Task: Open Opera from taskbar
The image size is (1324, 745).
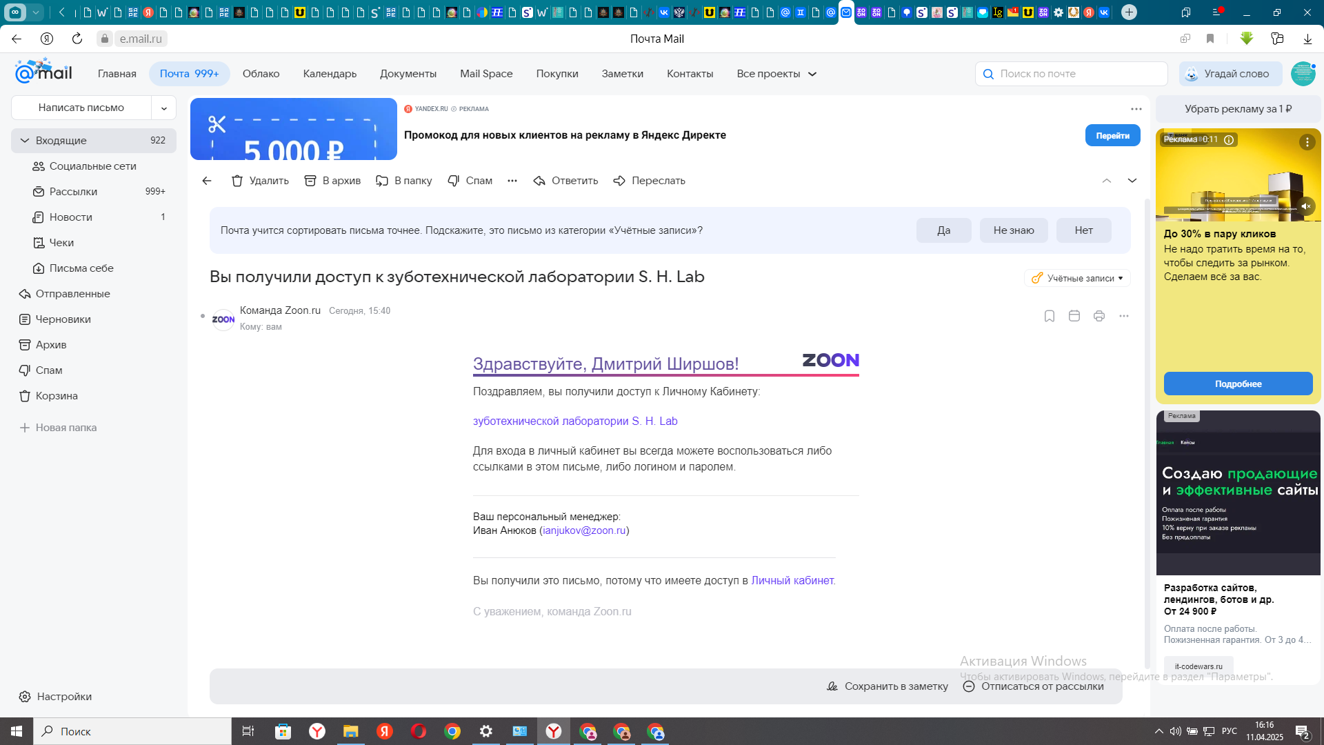Action: [x=419, y=731]
